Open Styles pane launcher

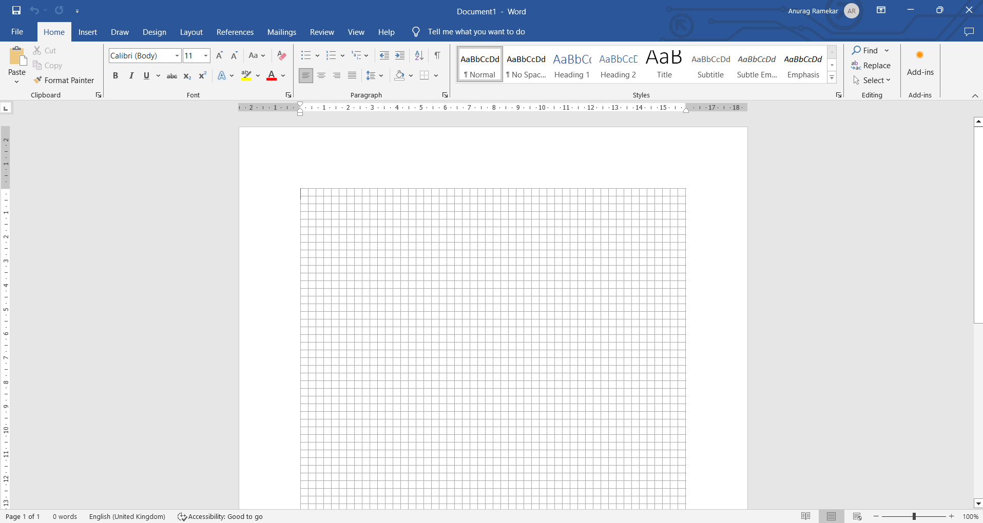[x=838, y=95]
